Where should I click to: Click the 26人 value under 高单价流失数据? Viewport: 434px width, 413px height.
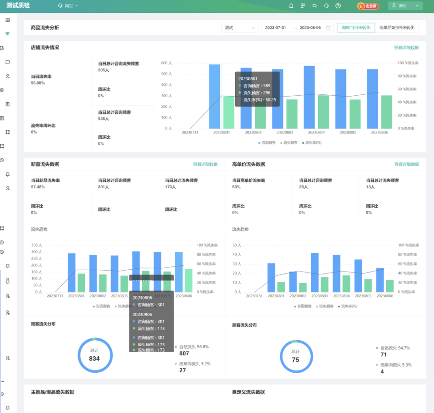click(303, 187)
